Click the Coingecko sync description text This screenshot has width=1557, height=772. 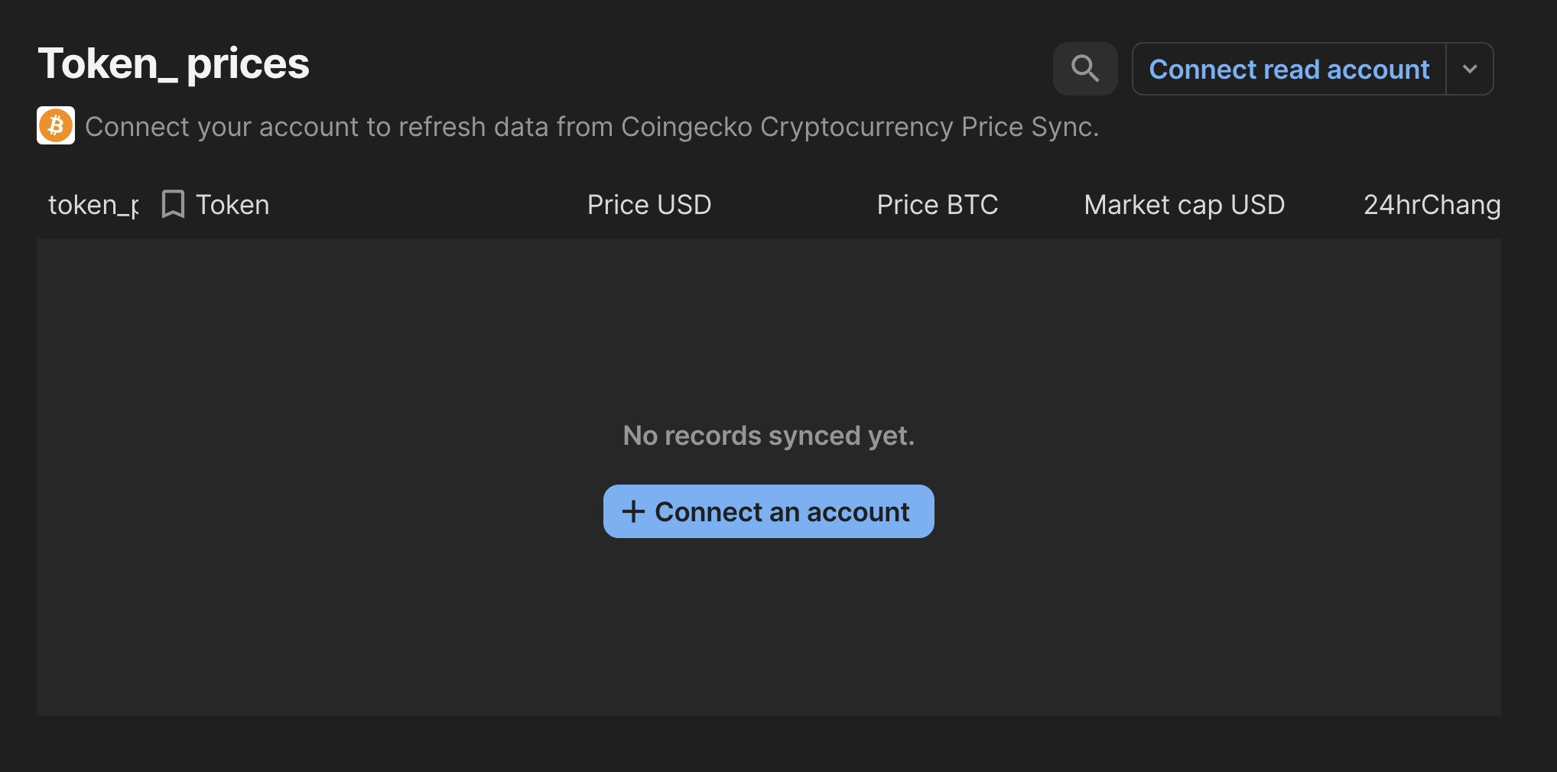(x=592, y=127)
